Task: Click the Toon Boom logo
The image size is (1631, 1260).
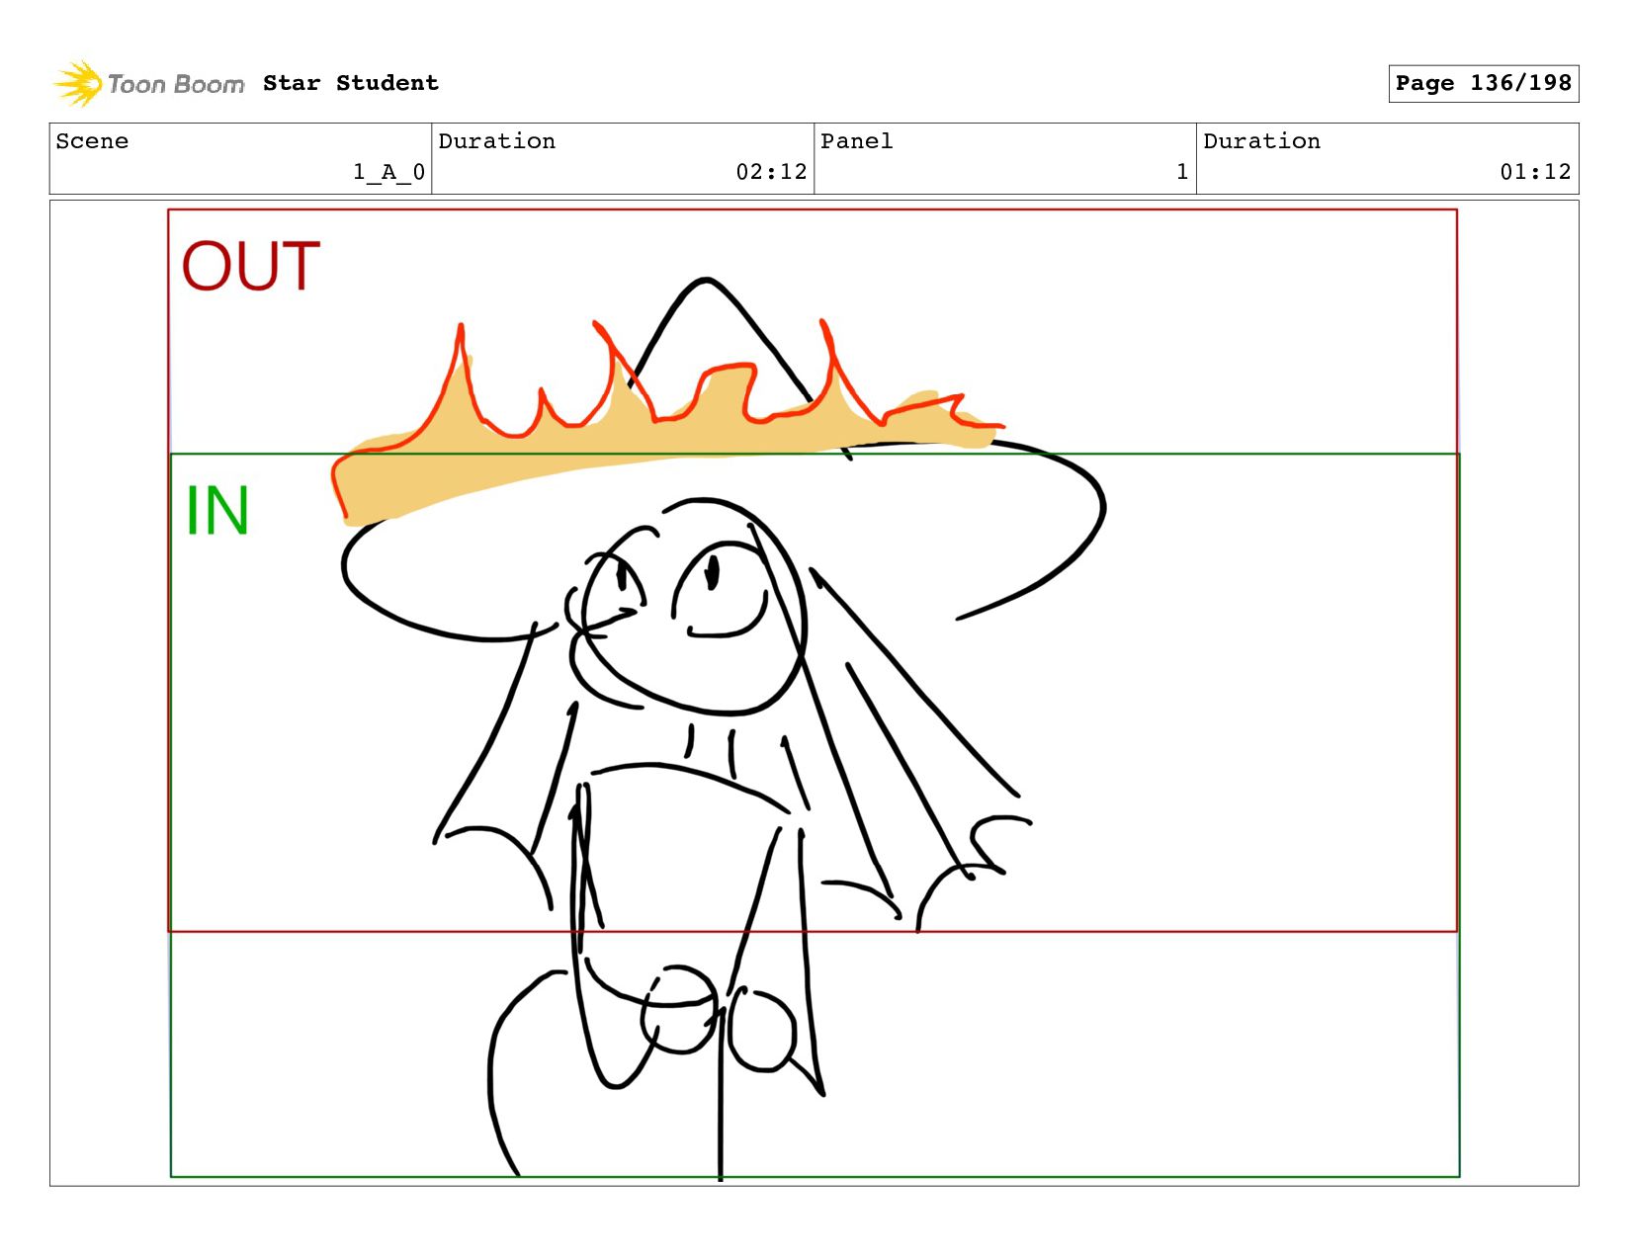Action: 148,84
